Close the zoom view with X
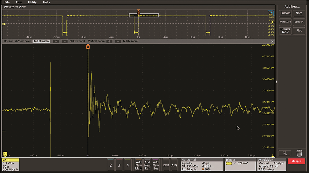 click(272, 41)
